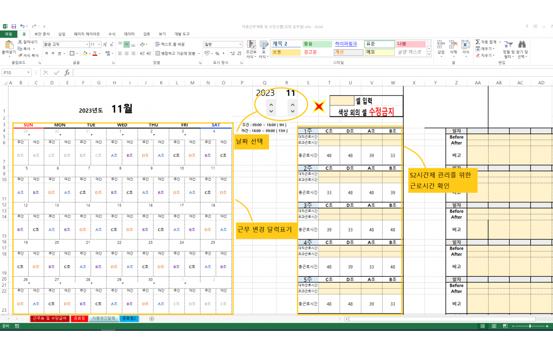Click the zoom slider in status bar
The height and width of the screenshot is (354, 553).
[529, 326]
